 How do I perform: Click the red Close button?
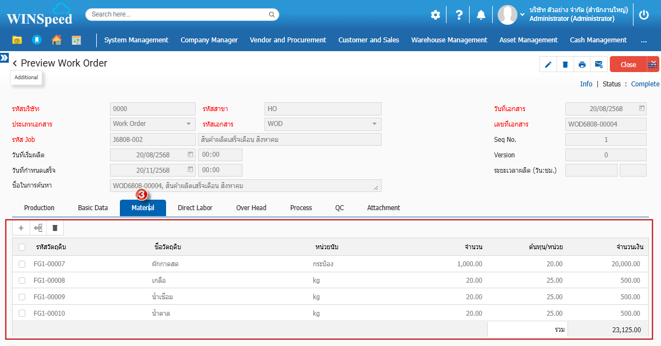[628, 64]
